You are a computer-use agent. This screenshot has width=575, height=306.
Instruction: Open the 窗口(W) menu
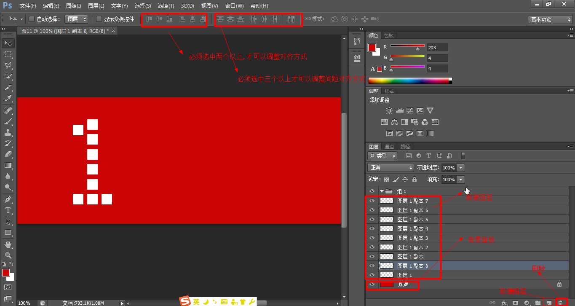(x=234, y=6)
